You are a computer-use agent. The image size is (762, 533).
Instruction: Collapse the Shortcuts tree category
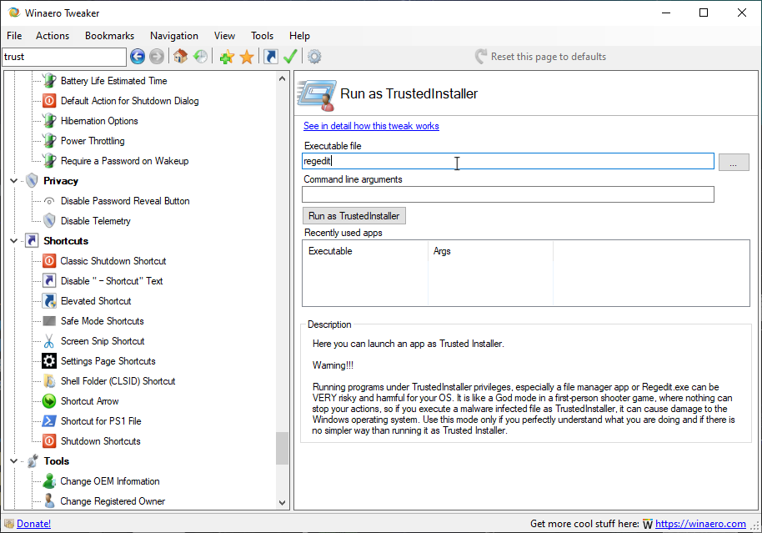coord(13,241)
